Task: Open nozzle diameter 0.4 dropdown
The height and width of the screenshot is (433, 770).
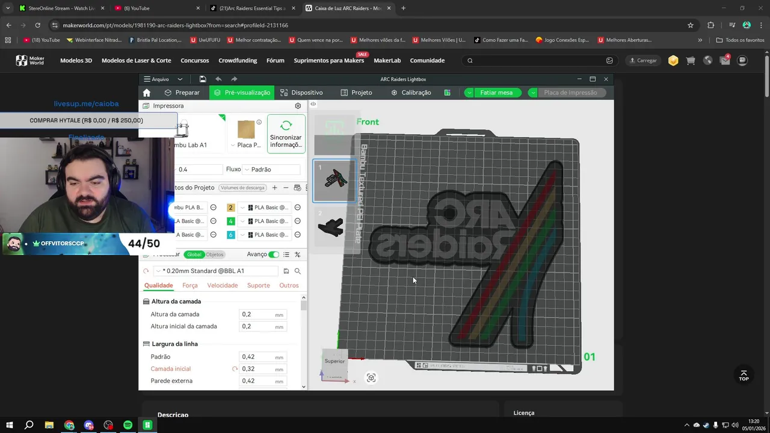Action: 199,170
